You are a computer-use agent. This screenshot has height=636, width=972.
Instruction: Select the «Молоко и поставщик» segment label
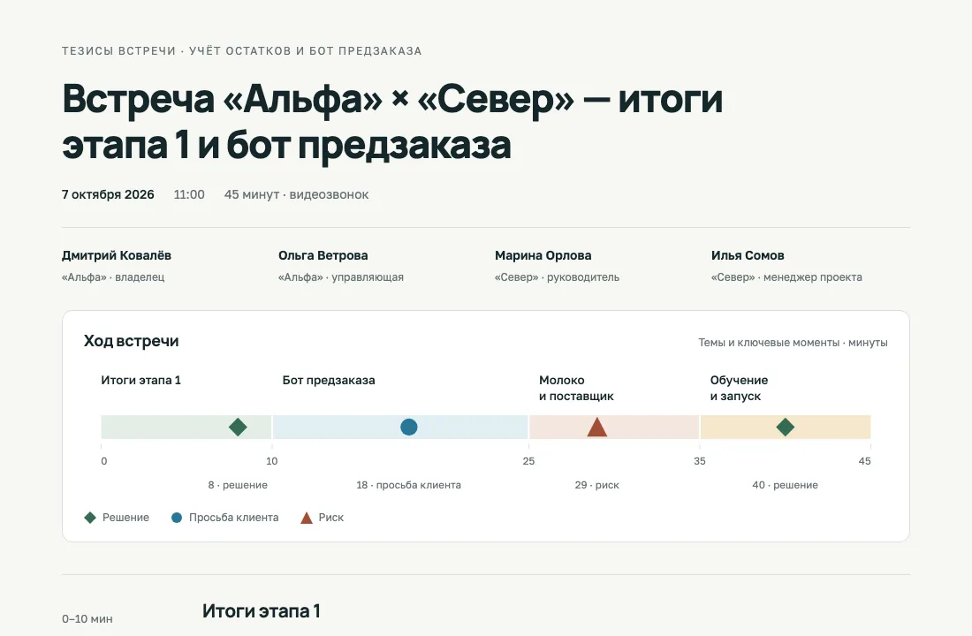(576, 388)
